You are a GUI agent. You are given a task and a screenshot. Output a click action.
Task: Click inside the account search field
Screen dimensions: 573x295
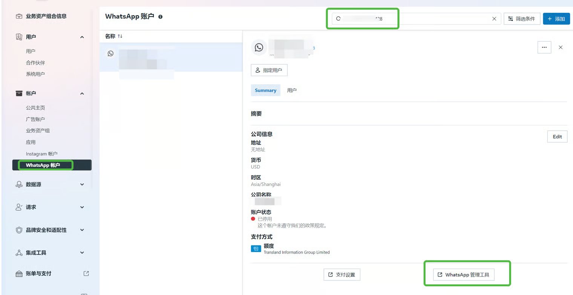pos(434,19)
